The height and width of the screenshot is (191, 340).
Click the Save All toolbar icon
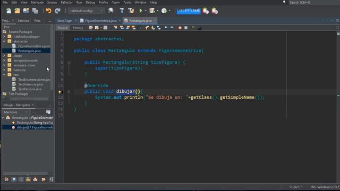(x=35, y=11)
